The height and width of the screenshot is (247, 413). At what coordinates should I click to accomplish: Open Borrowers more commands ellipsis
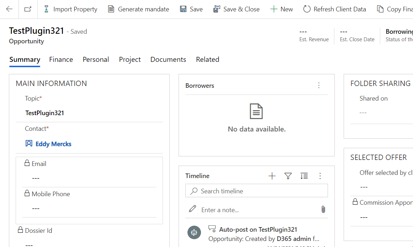point(319,85)
